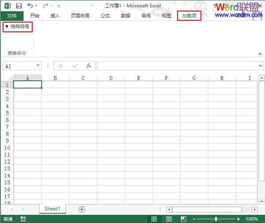Switch to Normal view in status bar
Image resolution: width=265 pixels, height=223 pixels.
coord(154,219)
